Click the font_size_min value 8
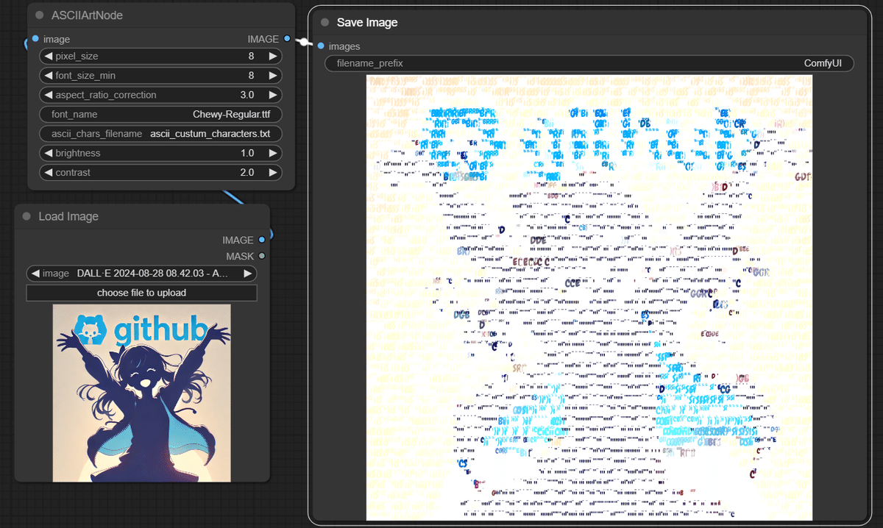Screen dimensions: 883x528 point(251,75)
